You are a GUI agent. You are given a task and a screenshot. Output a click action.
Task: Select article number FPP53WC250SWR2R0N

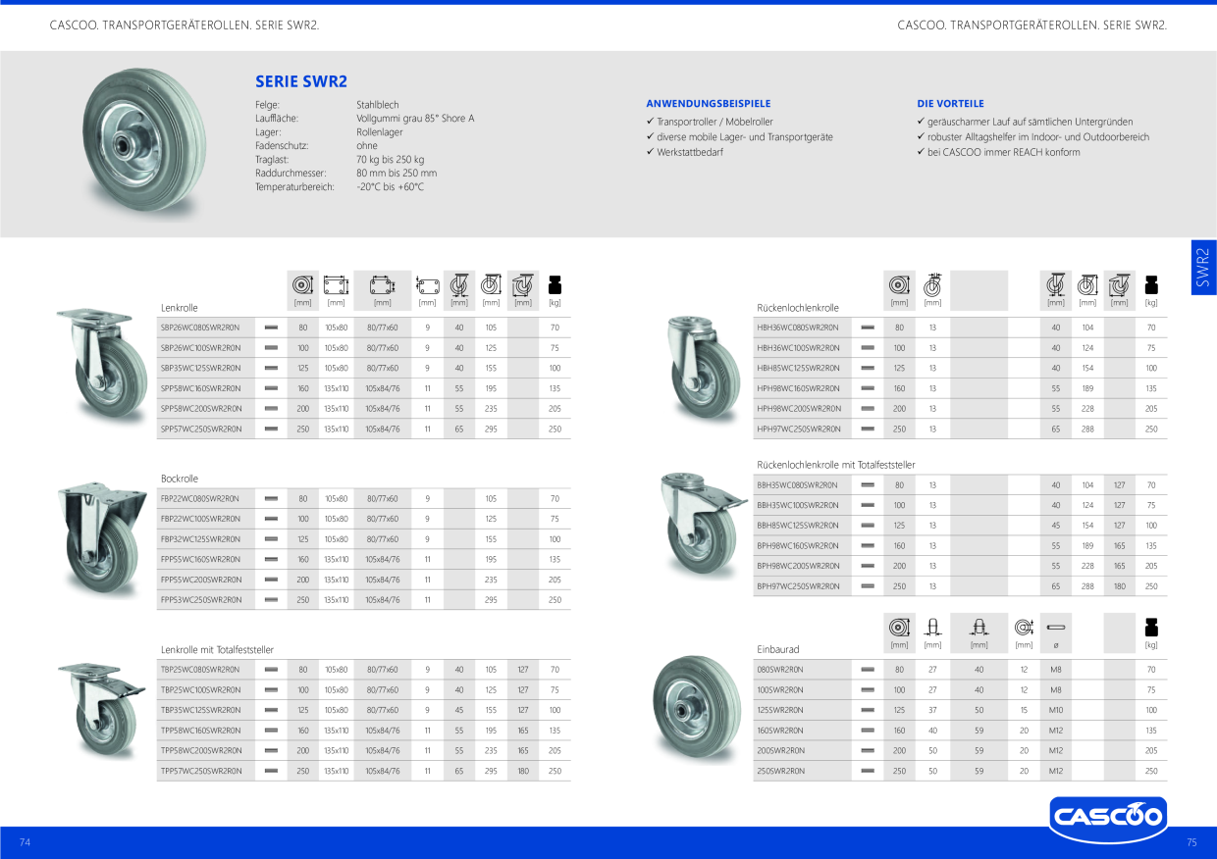click(200, 599)
